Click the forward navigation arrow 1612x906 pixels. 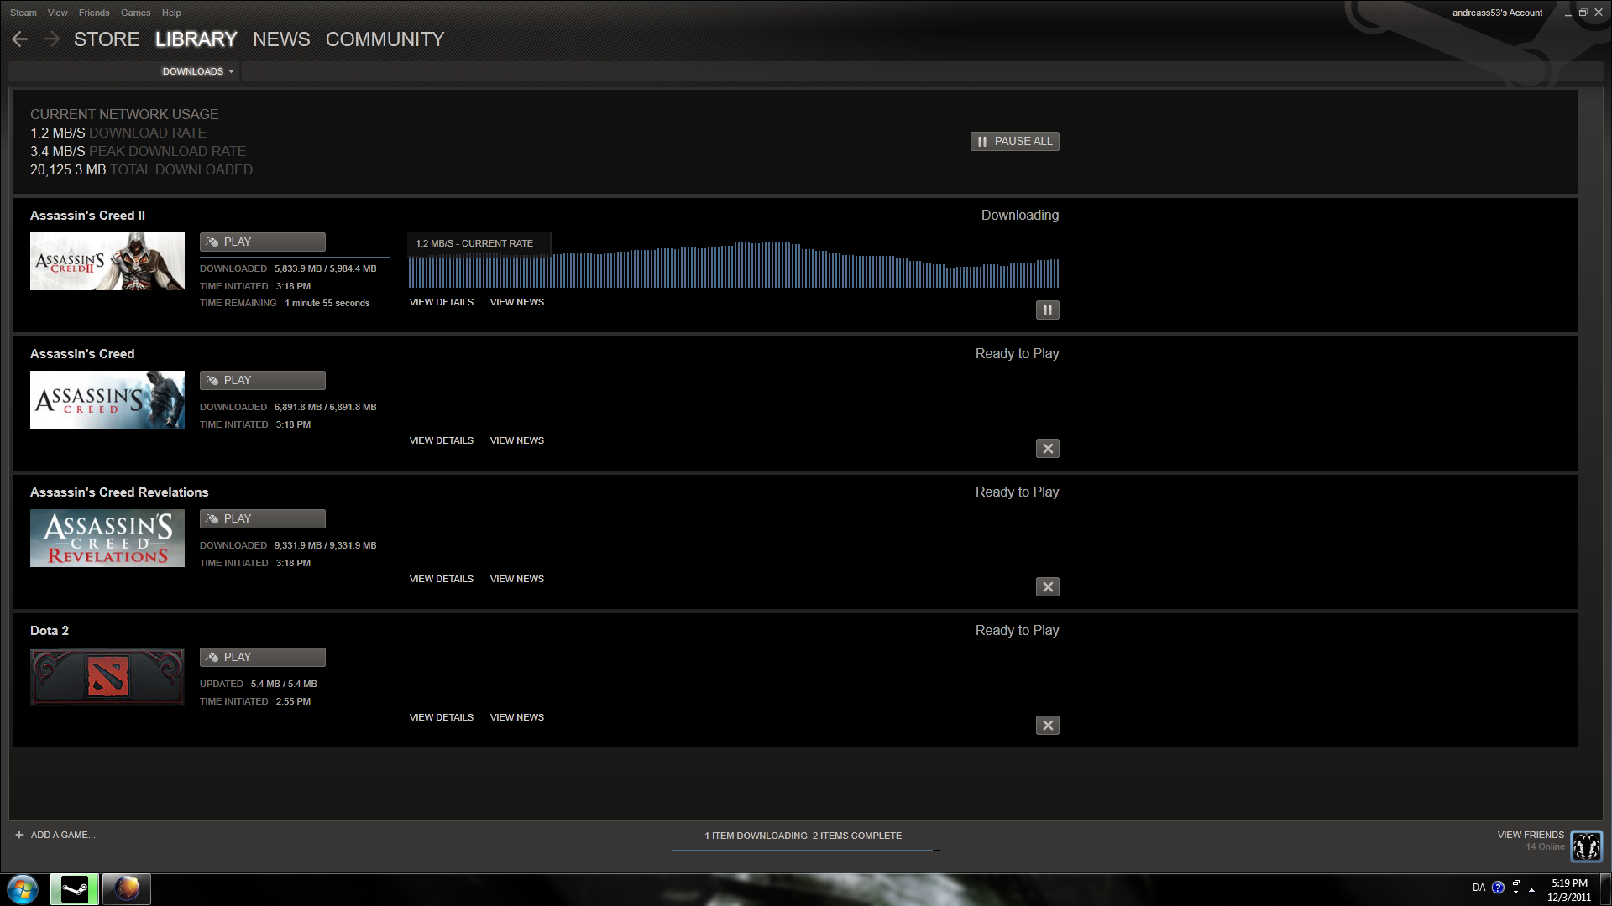[51, 39]
